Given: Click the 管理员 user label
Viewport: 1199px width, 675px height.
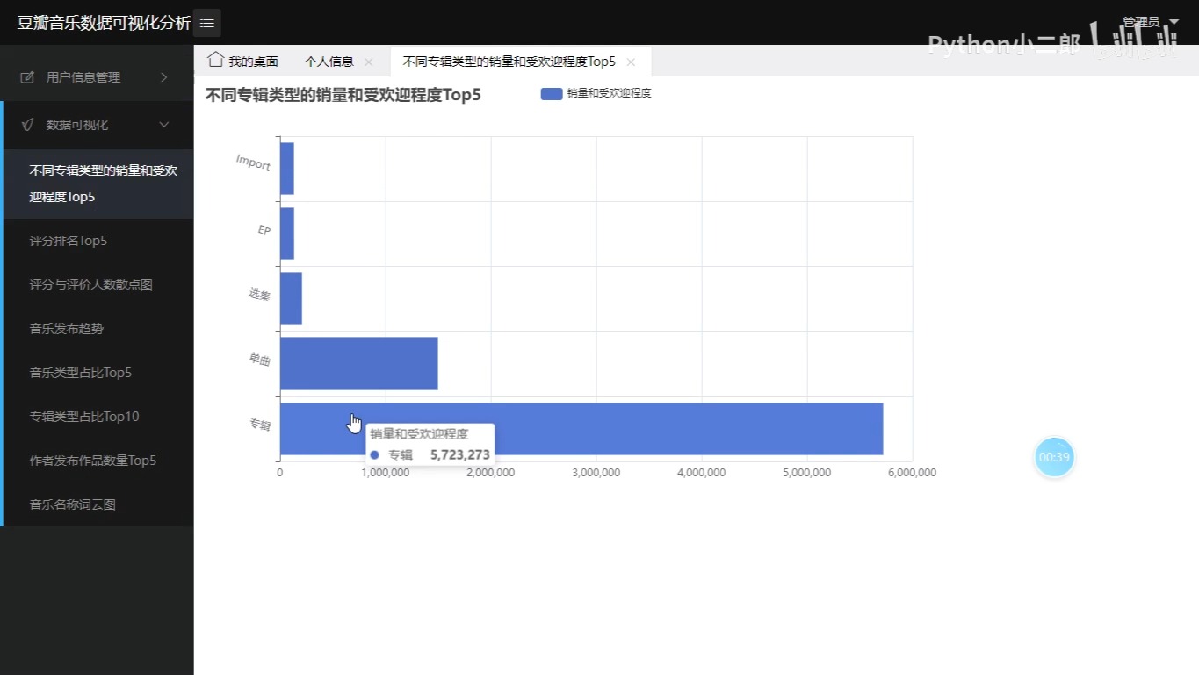Looking at the screenshot, I should click(x=1140, y=22).
